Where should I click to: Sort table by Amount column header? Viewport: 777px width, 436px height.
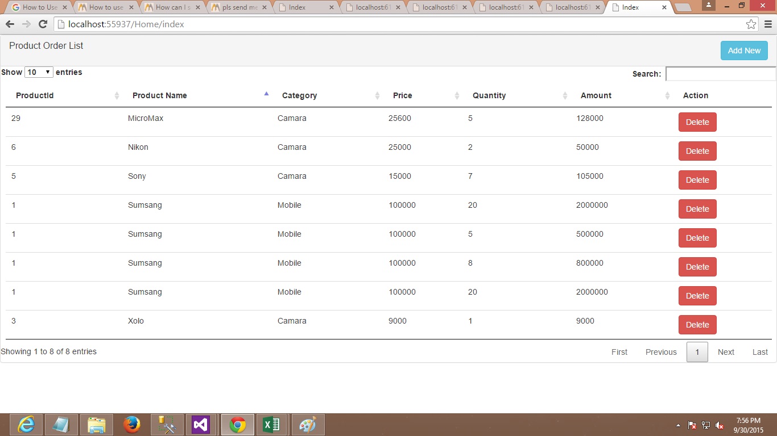(x=596, y=95)
